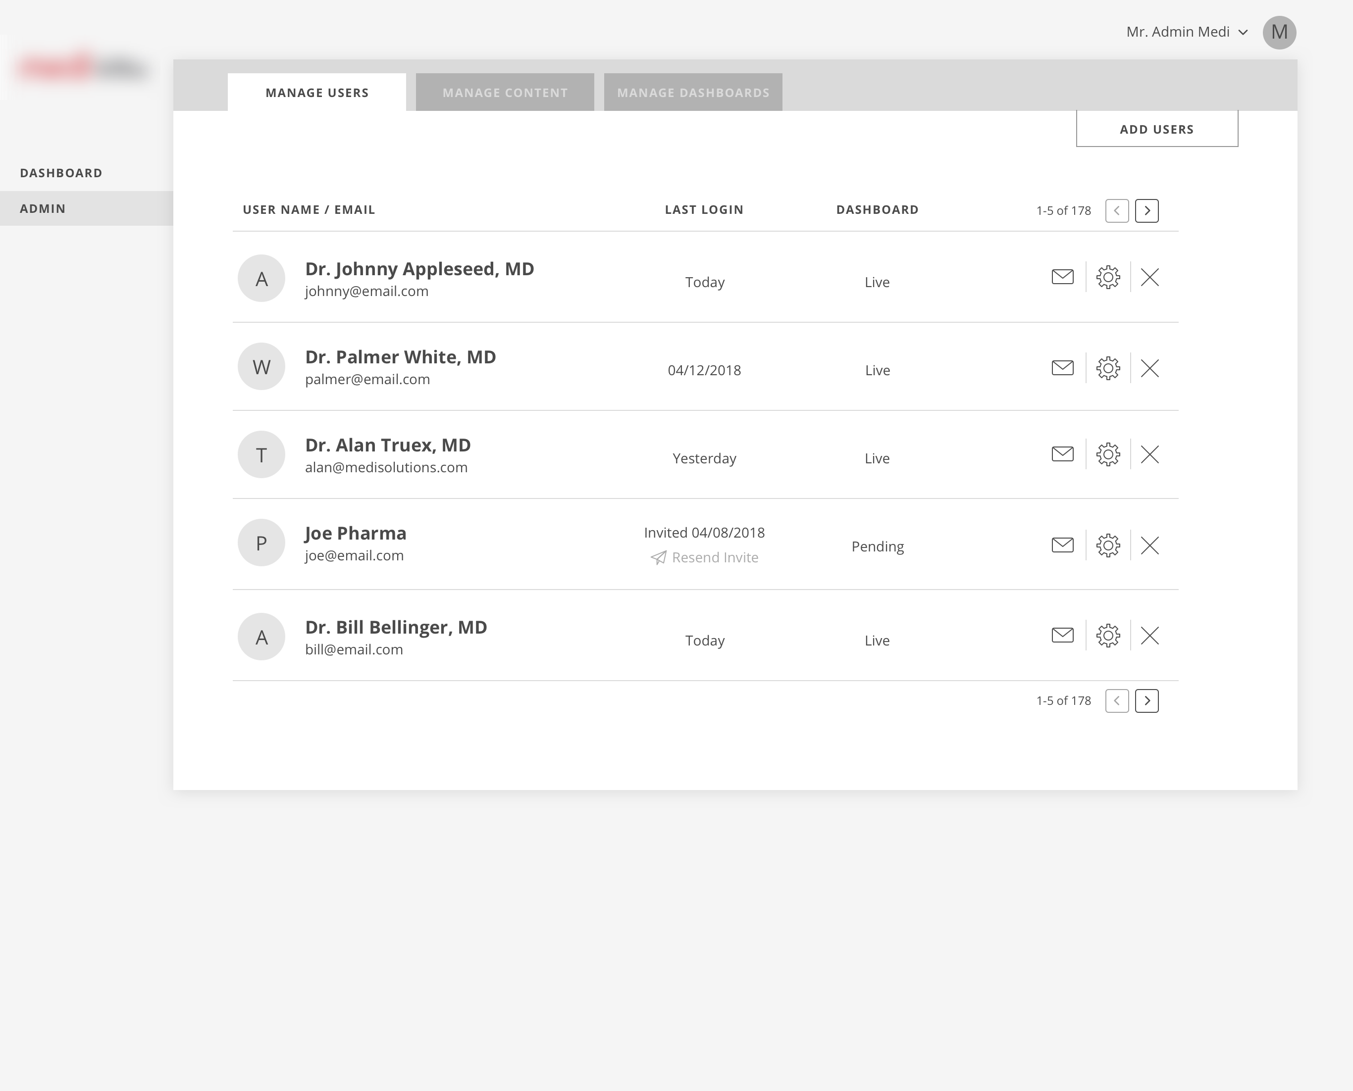This screenshot has width=1353, height=1091.
Task: Open settings gear for Joe Pharma
Action: 1108,545
